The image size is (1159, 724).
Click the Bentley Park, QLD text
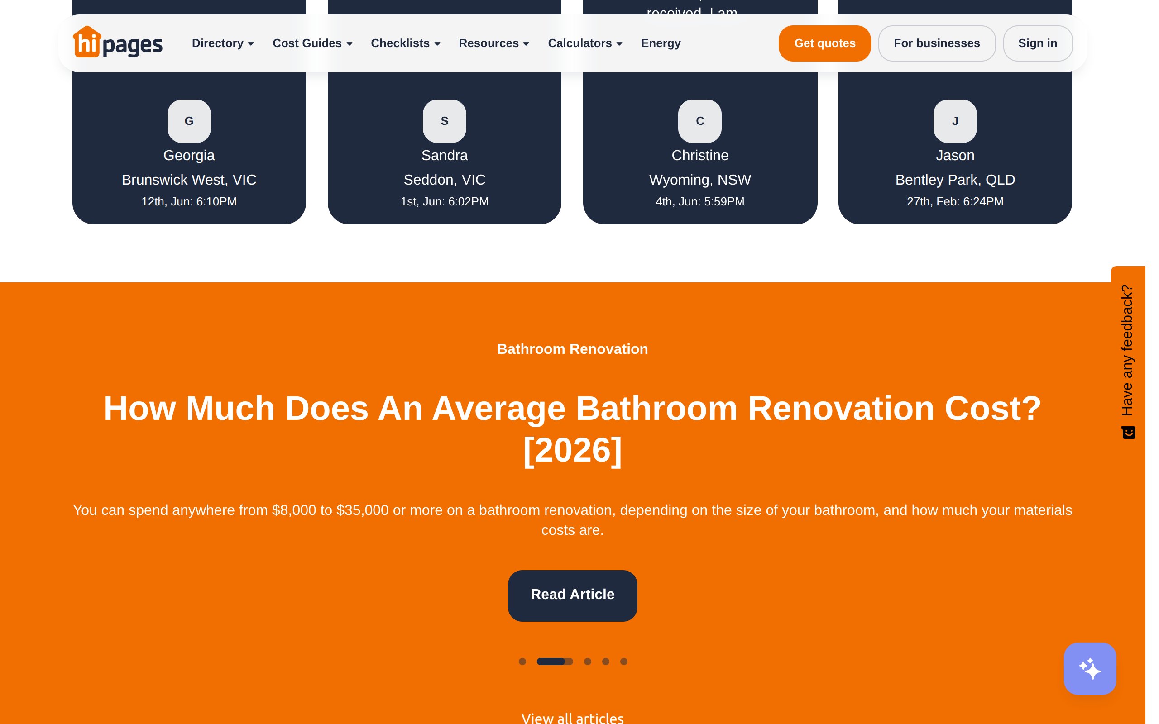955,180
